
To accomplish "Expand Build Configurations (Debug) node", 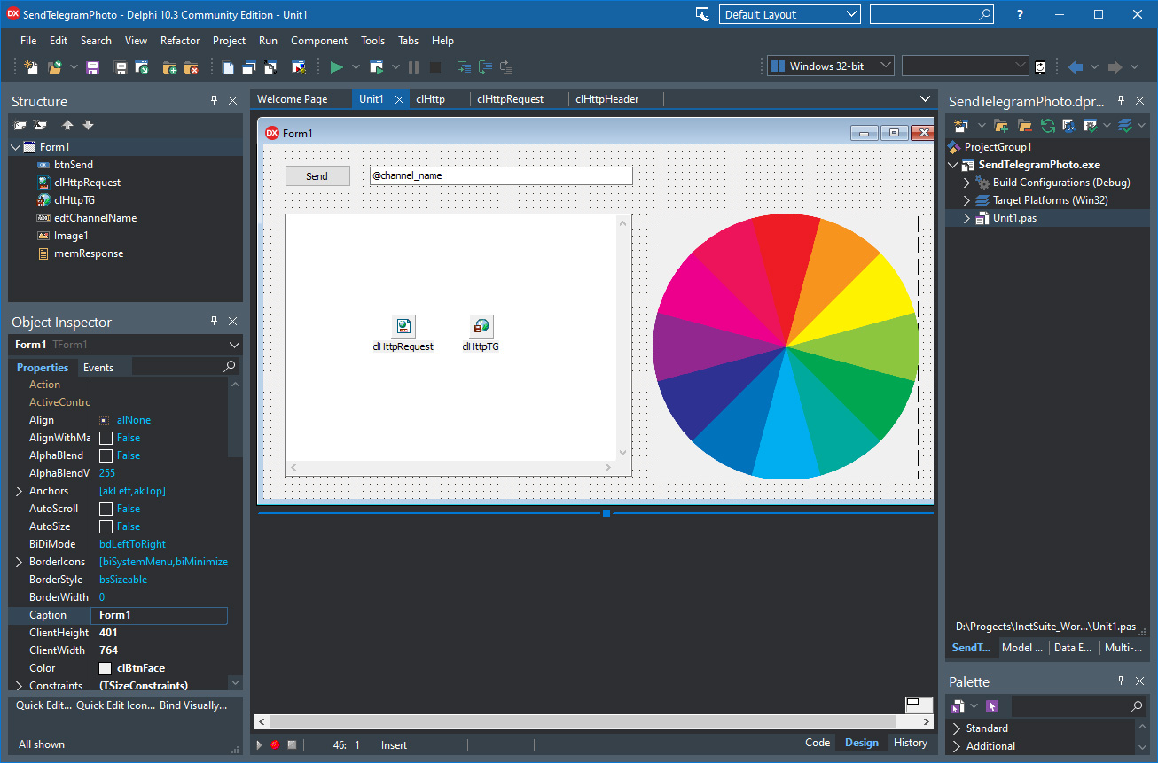I will [x=967, y=183].
